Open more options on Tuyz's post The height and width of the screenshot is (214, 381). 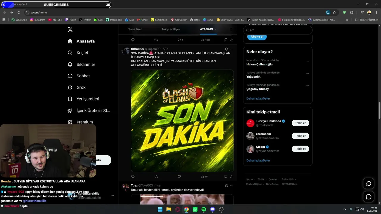232,185
